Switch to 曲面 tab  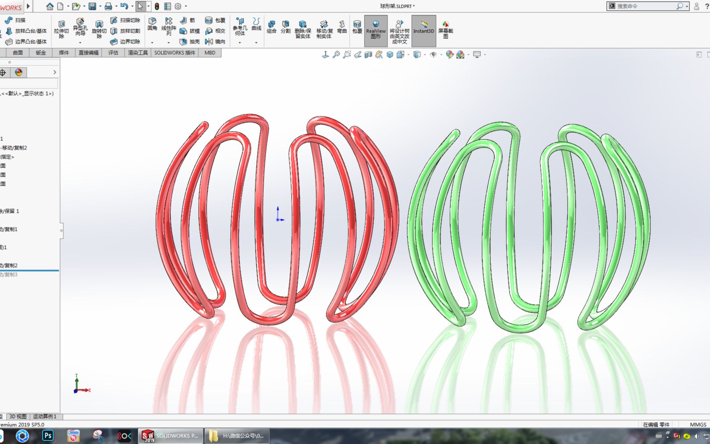(18, 53)
